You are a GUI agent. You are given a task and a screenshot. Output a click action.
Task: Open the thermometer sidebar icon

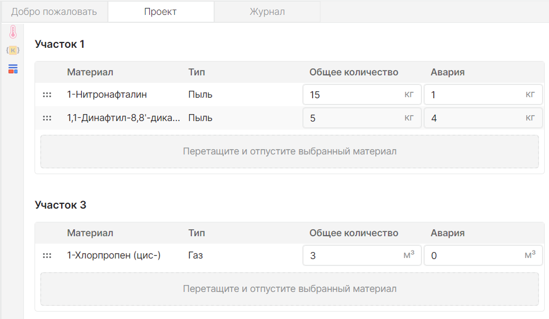[13, 32]
